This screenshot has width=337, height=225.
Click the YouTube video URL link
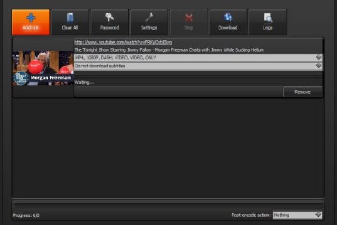pos(123,42)
